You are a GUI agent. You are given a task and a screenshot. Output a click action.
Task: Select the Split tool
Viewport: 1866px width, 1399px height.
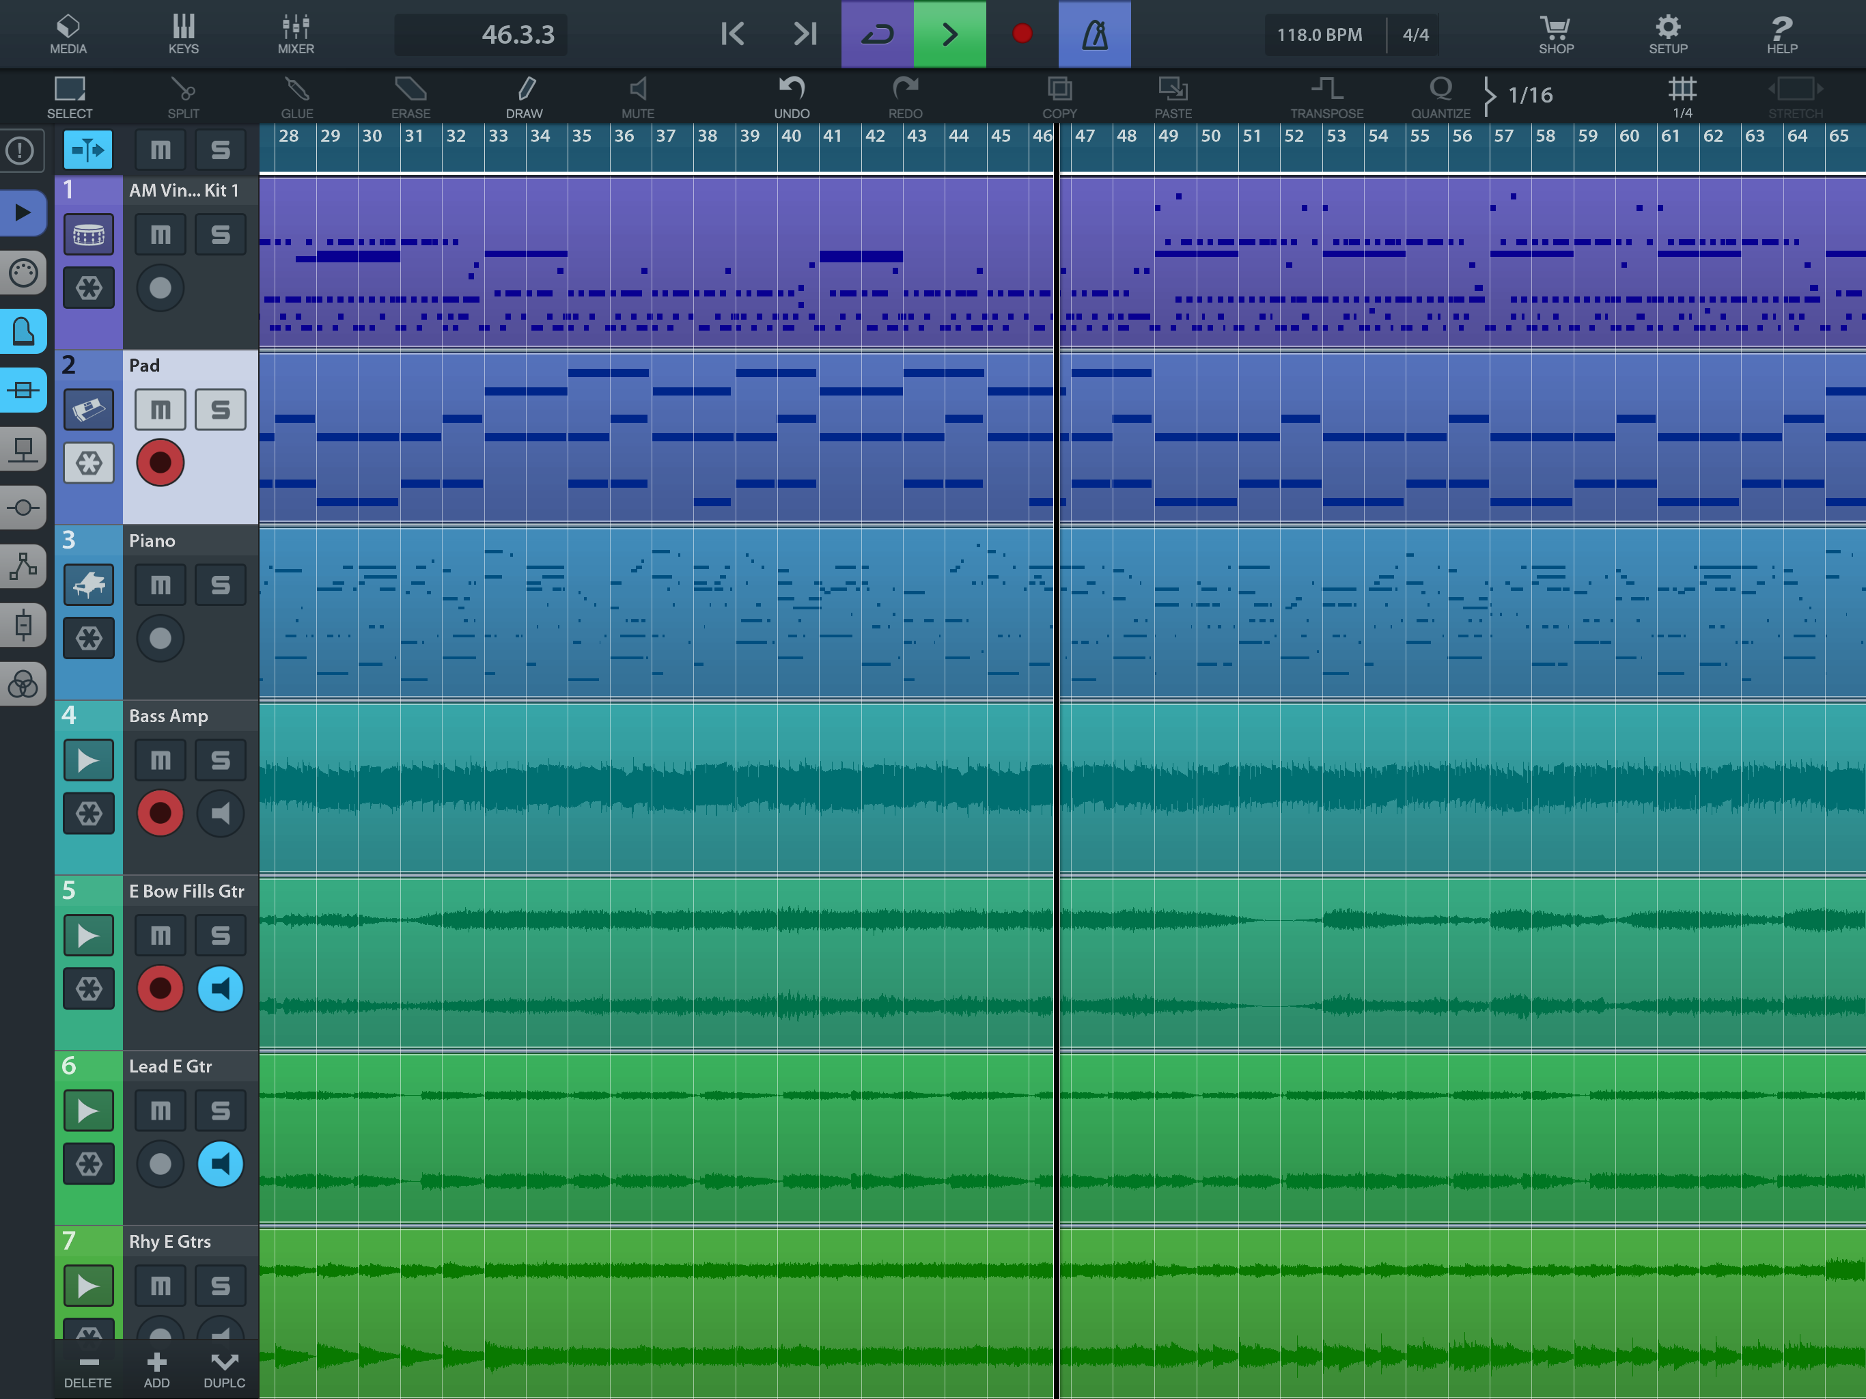183,96
